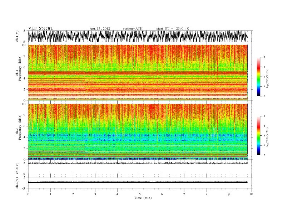Click the '-7' value on ch.2 color bar
This screenshot has height=218, width=283.
[263, 155]
